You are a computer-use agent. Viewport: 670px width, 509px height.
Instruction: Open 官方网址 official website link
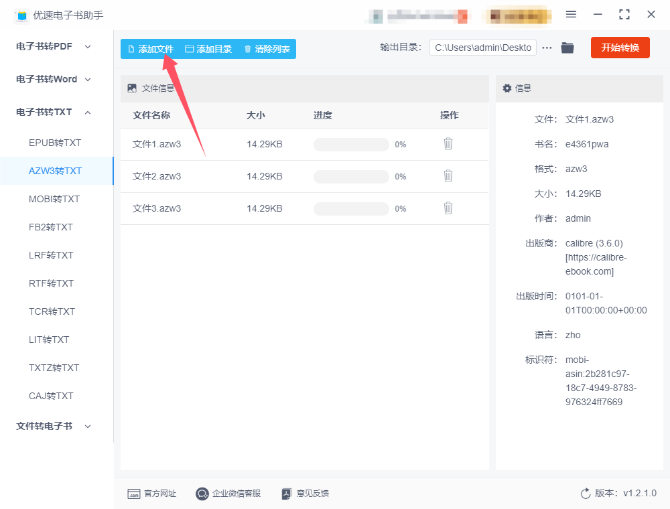[151, 493]
